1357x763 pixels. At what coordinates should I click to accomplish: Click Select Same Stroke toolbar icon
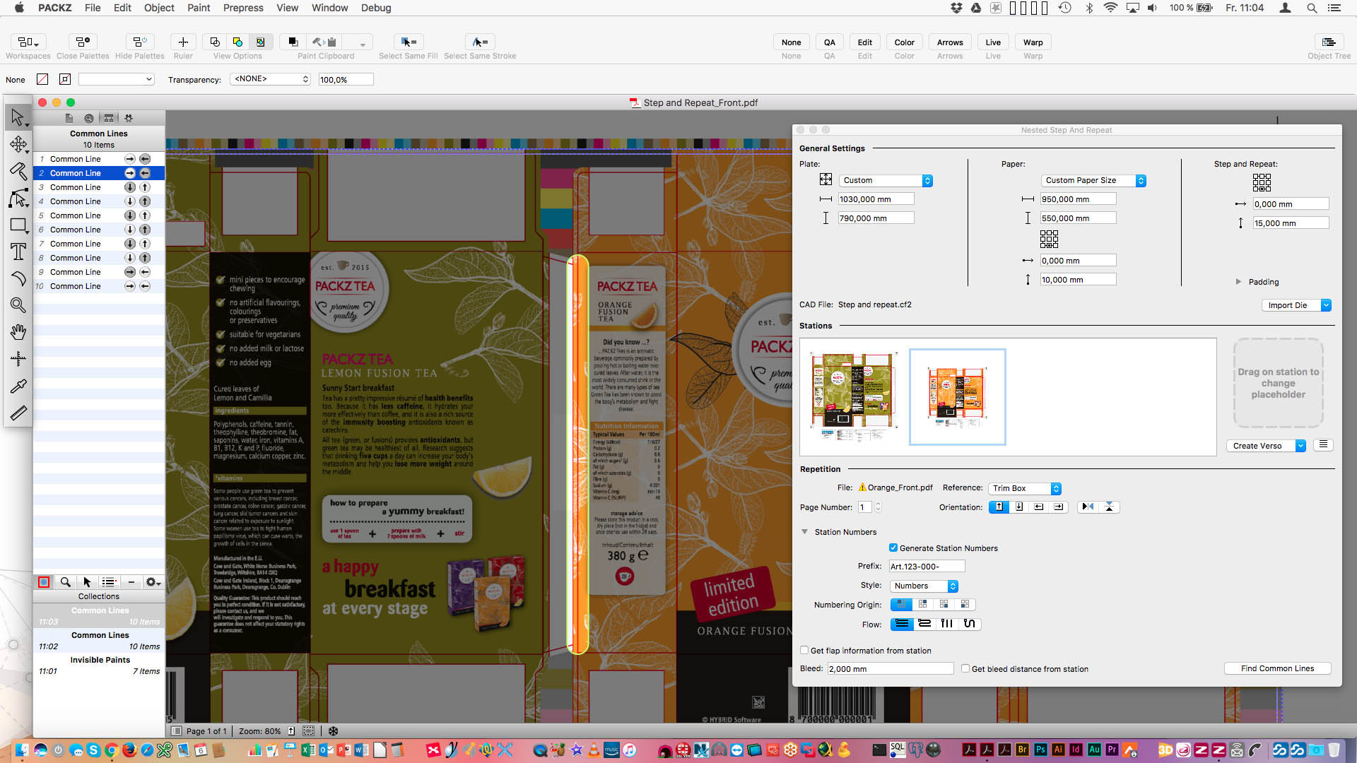[480, 42]
